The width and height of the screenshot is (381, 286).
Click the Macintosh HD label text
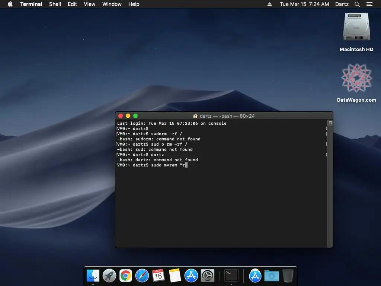coord(356,50)
